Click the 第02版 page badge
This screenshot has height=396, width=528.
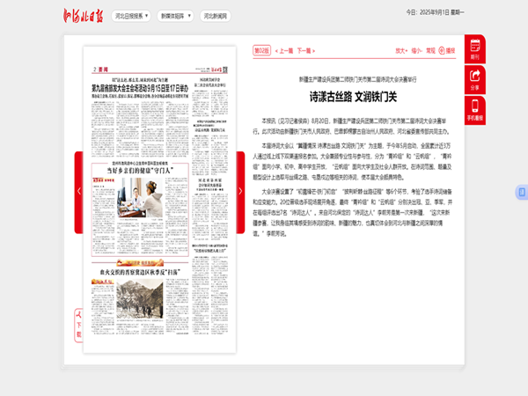point(261,50)
